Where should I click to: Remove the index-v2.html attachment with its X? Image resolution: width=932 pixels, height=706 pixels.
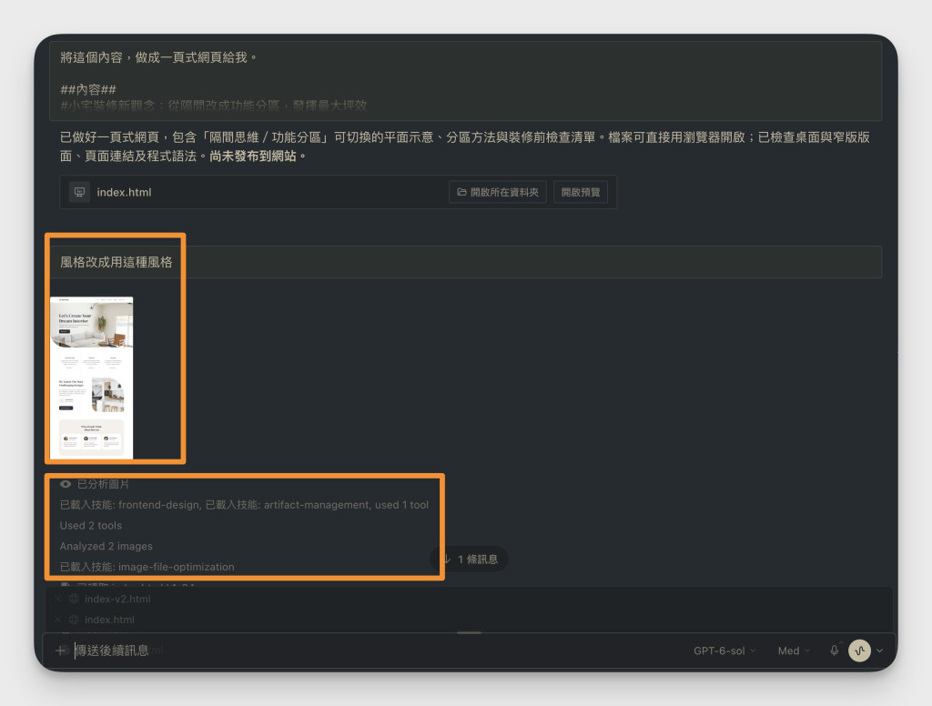tap(57, 599)
